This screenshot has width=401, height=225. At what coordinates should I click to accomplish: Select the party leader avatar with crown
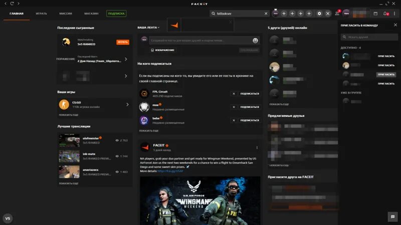coord(275,13)
